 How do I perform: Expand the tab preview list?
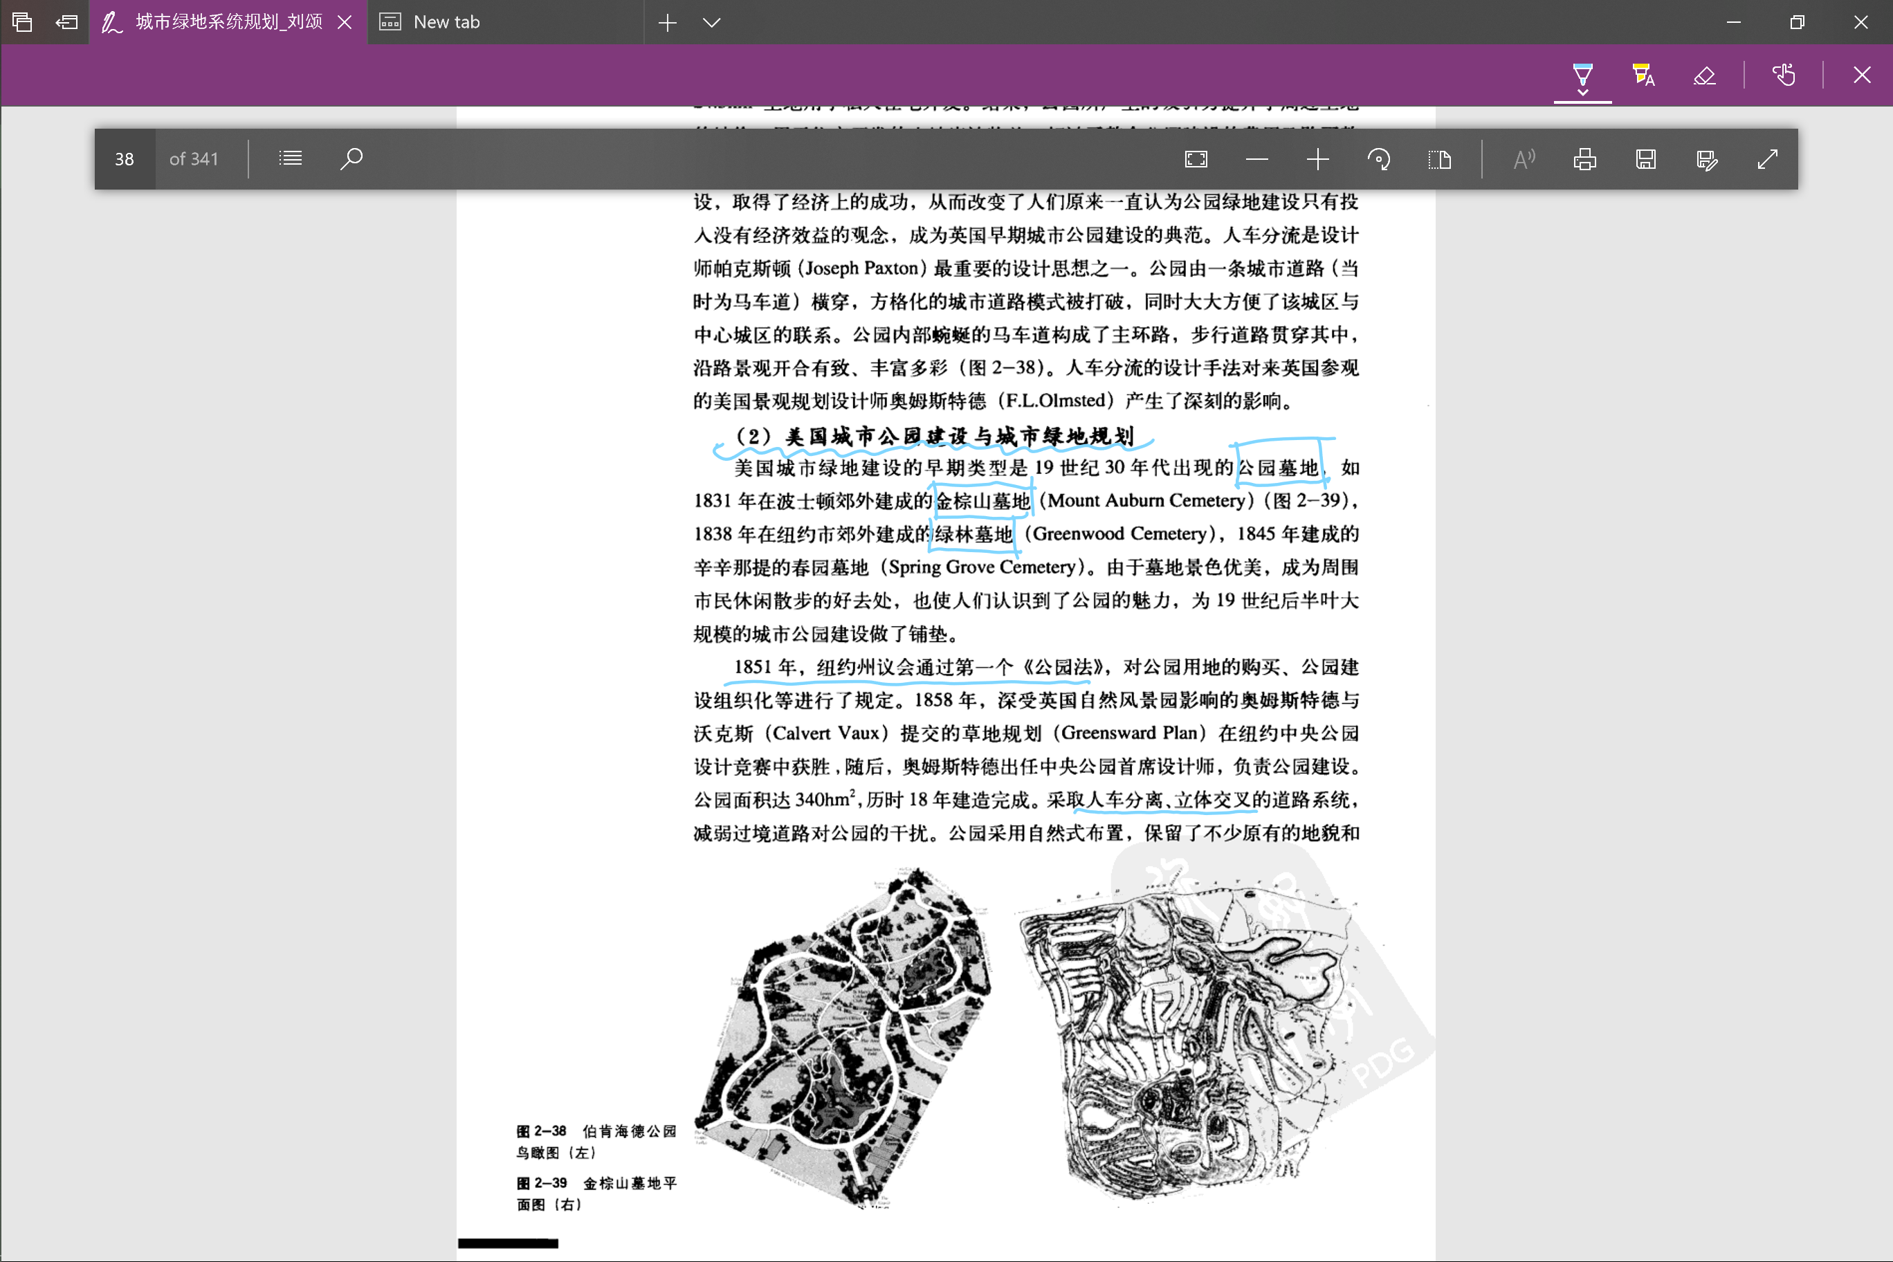click(x=711, y=23)
